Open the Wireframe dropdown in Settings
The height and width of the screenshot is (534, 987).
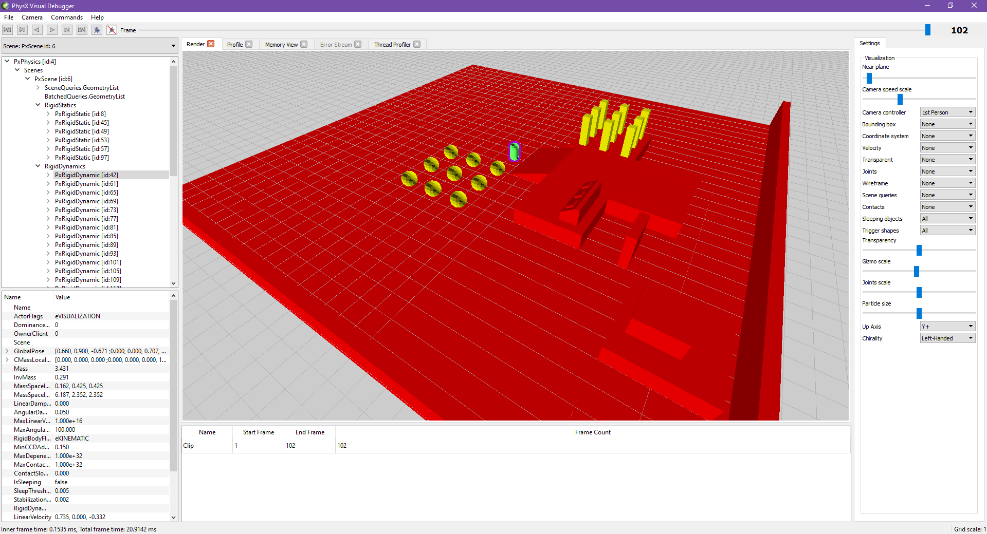click(947, 183)
